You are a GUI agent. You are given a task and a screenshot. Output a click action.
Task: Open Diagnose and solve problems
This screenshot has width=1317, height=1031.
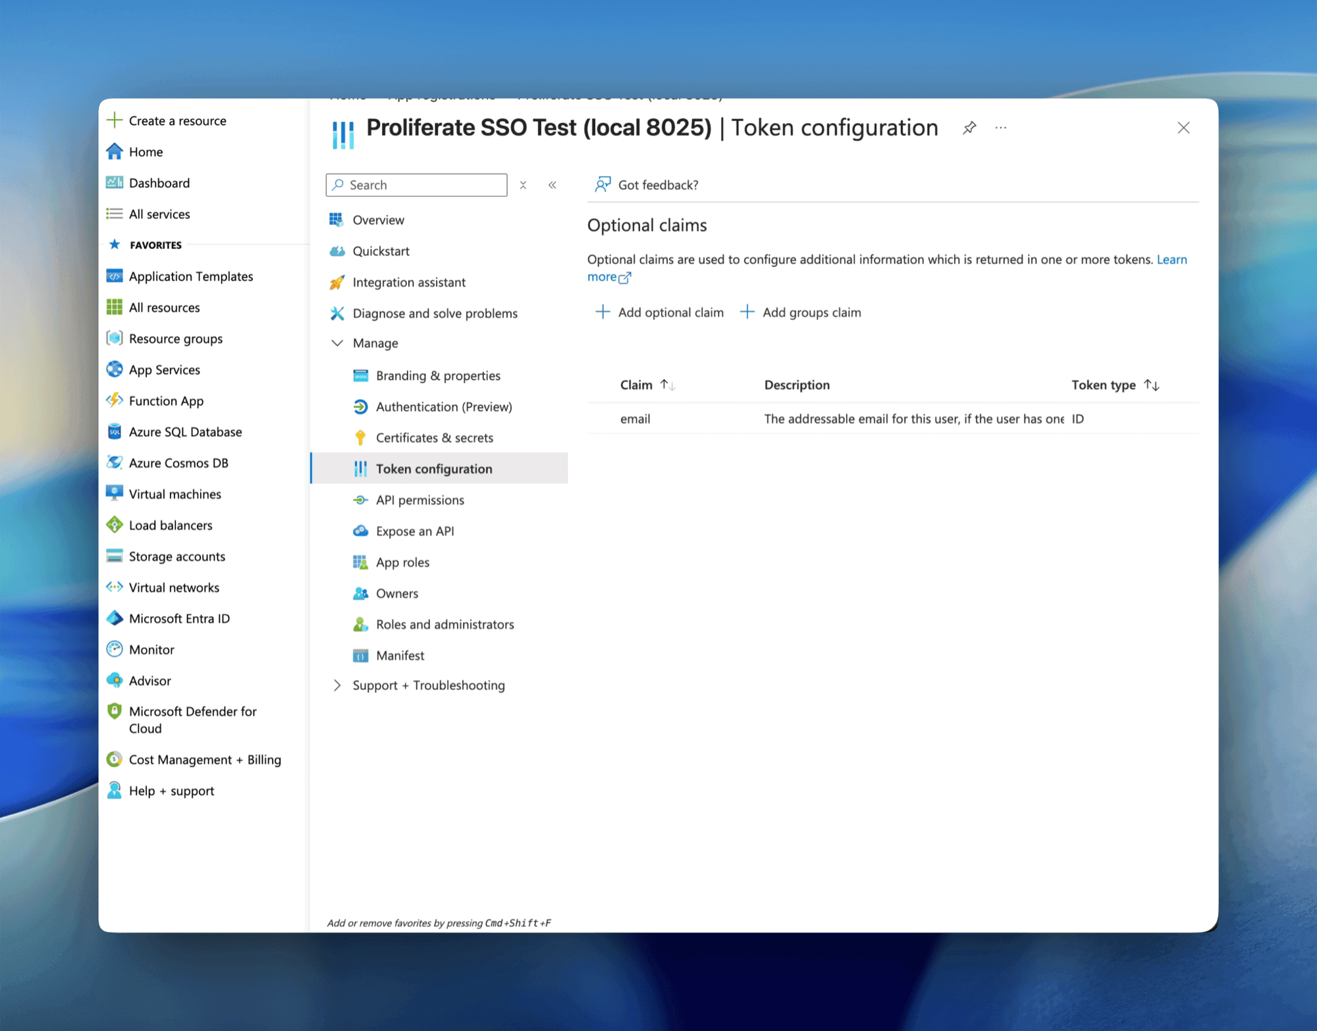coord(435,313)
